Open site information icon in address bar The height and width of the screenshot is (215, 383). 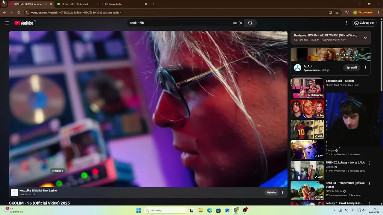pyautogui.click(x=27, y=13)
